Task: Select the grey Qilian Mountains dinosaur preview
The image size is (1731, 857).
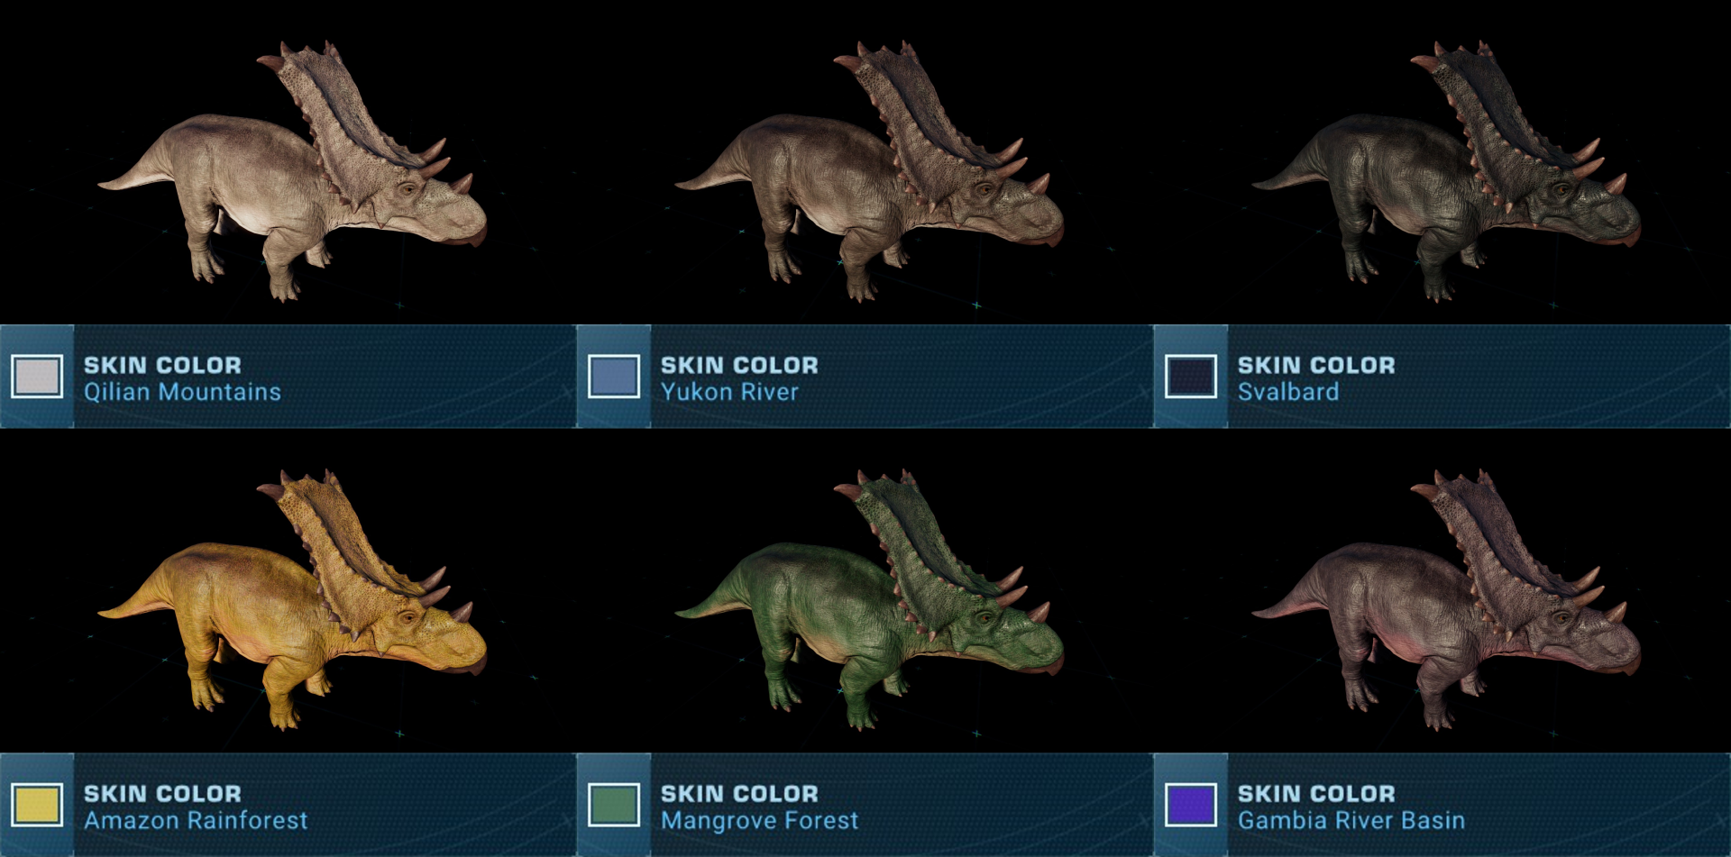Action: pyautogui.click(x=293, y=171)
